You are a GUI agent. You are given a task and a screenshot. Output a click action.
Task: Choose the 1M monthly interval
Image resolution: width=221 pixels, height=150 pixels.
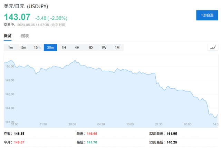pos(117,47)
